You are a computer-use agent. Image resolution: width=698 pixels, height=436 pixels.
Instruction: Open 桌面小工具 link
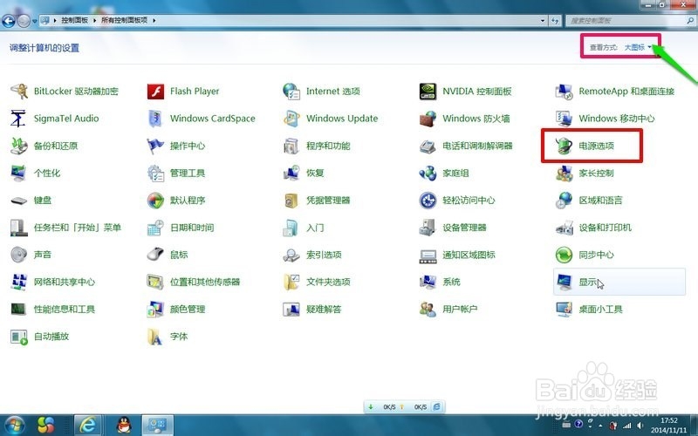coord(600,310)
